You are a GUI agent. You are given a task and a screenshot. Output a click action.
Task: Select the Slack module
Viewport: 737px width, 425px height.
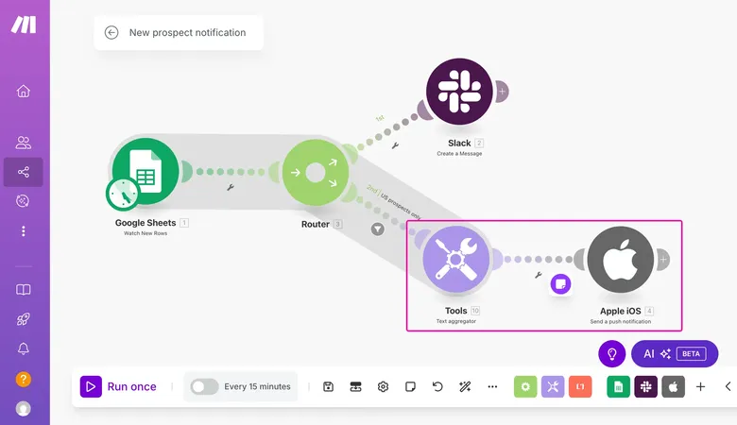[x=459, y=91]
